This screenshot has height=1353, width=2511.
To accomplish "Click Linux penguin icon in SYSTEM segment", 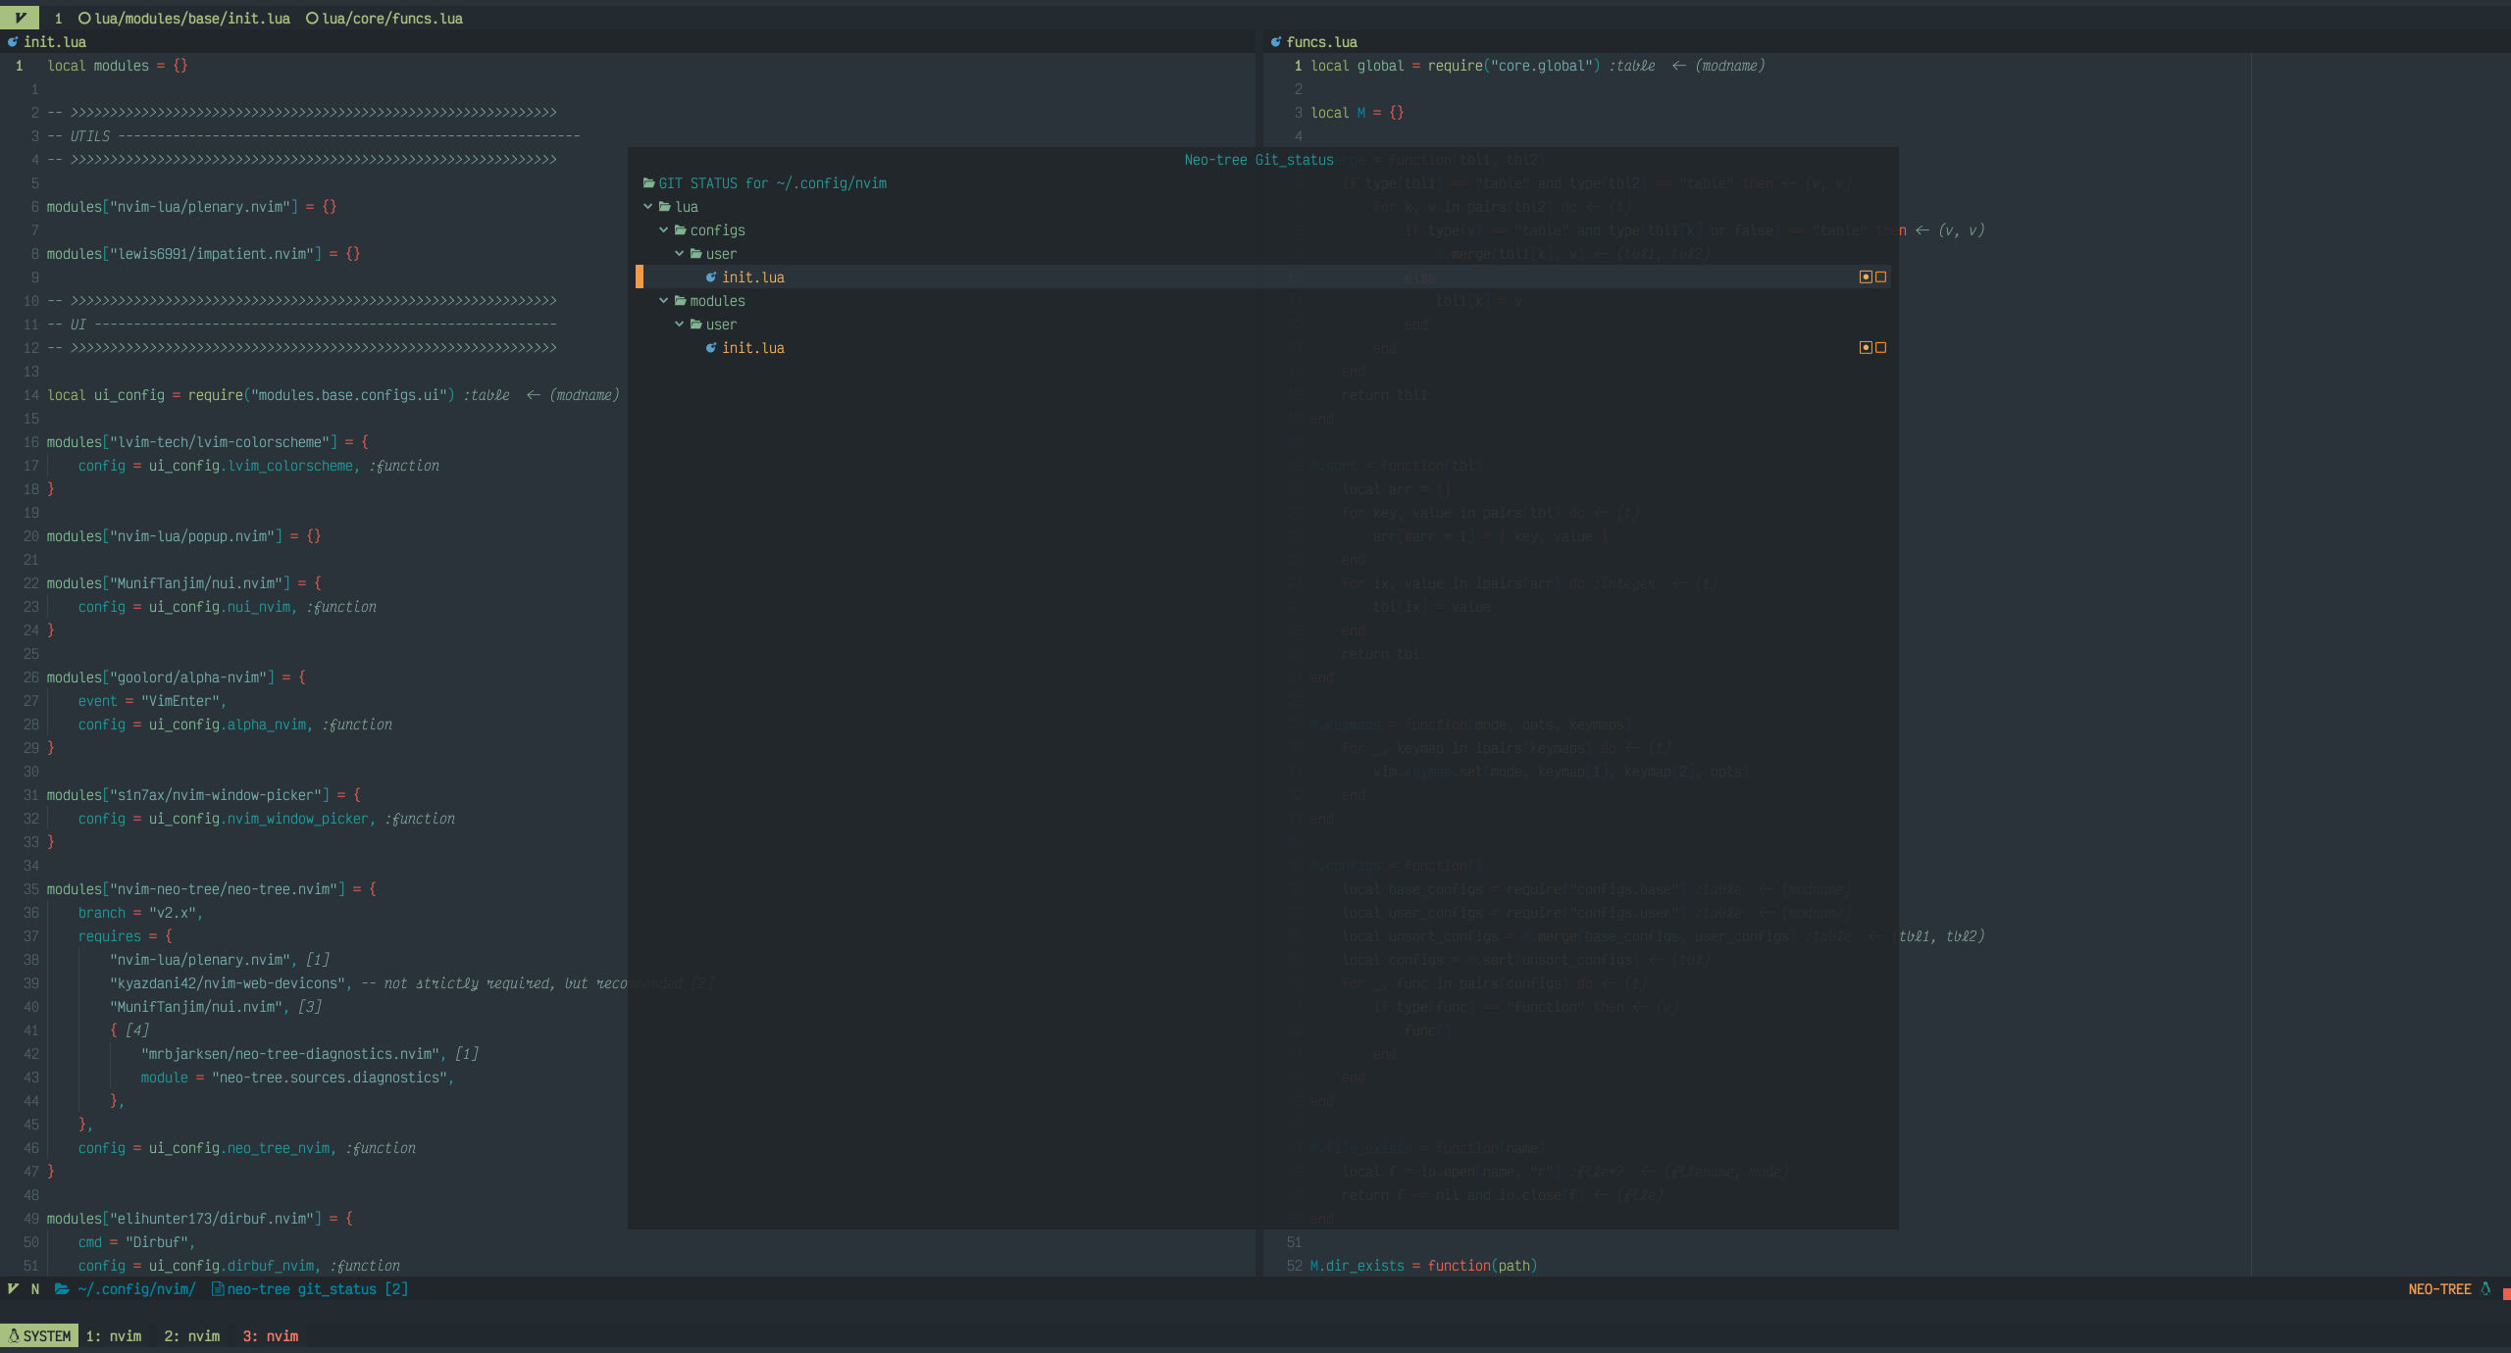I will 14,1336.
